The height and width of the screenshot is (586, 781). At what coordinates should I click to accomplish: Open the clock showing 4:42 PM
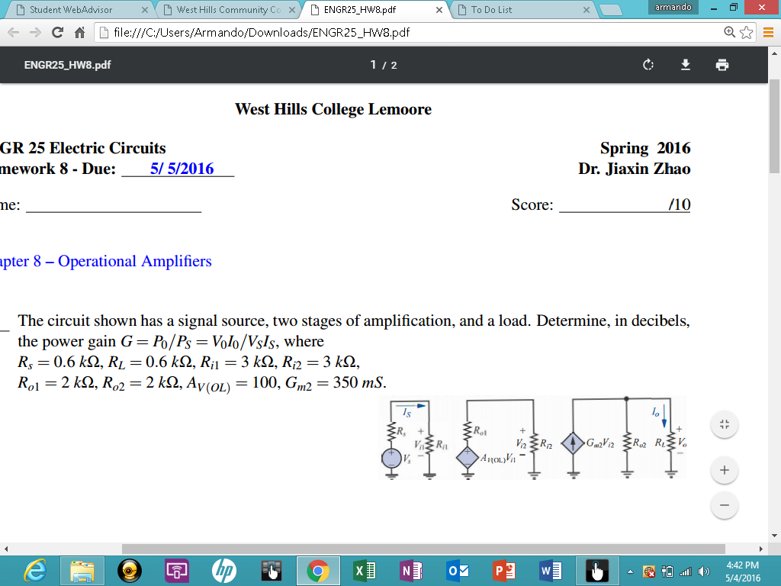pyautogui.click(x=743, y=571)
